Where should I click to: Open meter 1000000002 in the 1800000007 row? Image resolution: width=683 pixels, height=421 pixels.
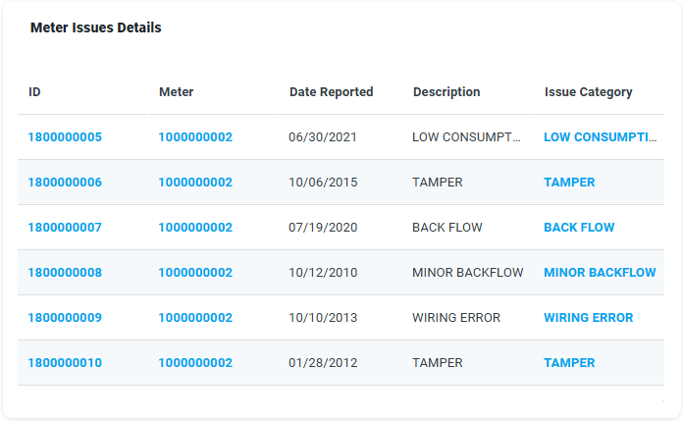[195, 228]
